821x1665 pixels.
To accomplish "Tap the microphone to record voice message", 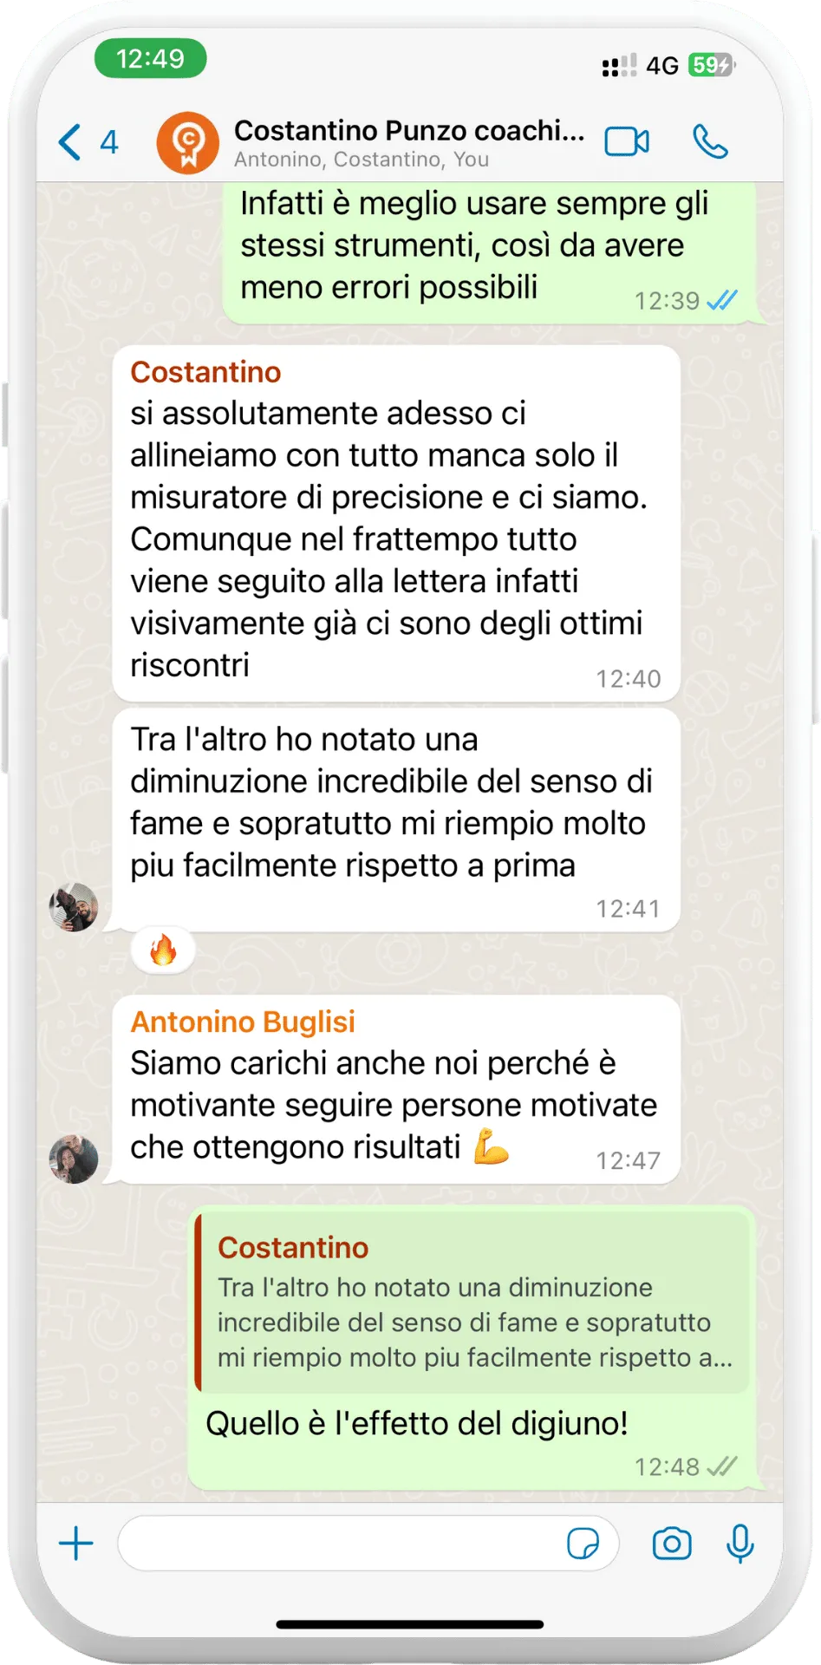I will (740, 1544).
